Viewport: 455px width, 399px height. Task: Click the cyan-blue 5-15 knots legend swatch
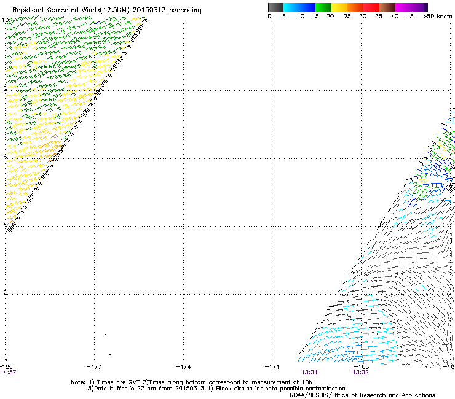point(299,7)
